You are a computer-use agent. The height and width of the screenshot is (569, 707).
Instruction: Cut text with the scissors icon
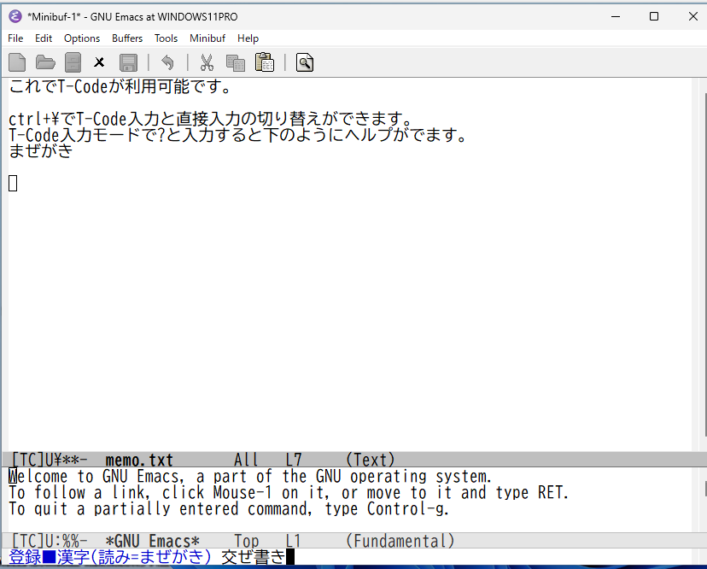(x=207, y=62)
